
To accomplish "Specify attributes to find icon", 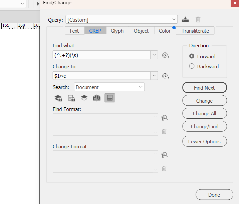I will tap(164, 118).
